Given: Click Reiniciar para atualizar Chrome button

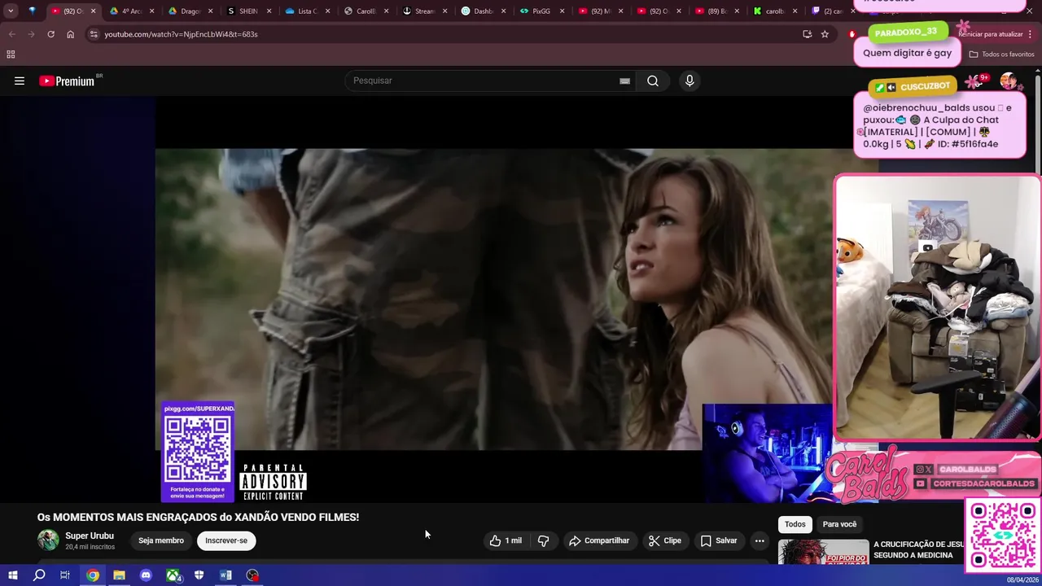Looking at the screenshot, I should point(991,34).
